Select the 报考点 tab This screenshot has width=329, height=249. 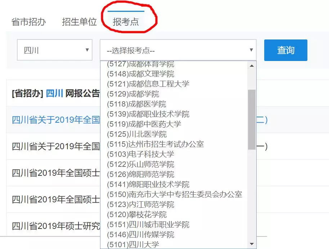(126, 22)
